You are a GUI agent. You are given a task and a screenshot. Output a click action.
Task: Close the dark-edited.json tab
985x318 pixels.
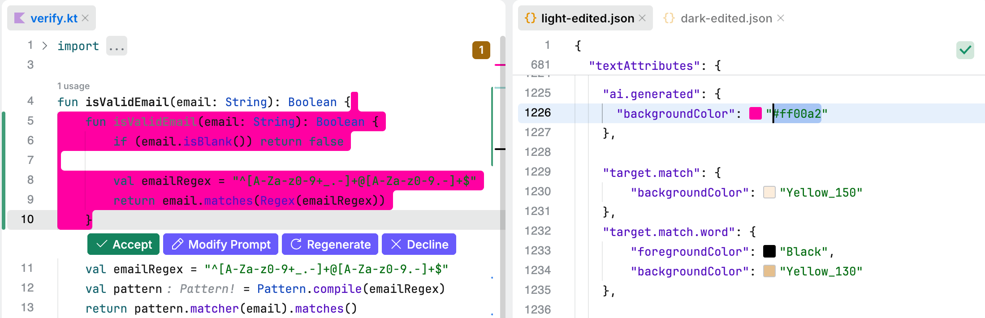click(781, 18)
